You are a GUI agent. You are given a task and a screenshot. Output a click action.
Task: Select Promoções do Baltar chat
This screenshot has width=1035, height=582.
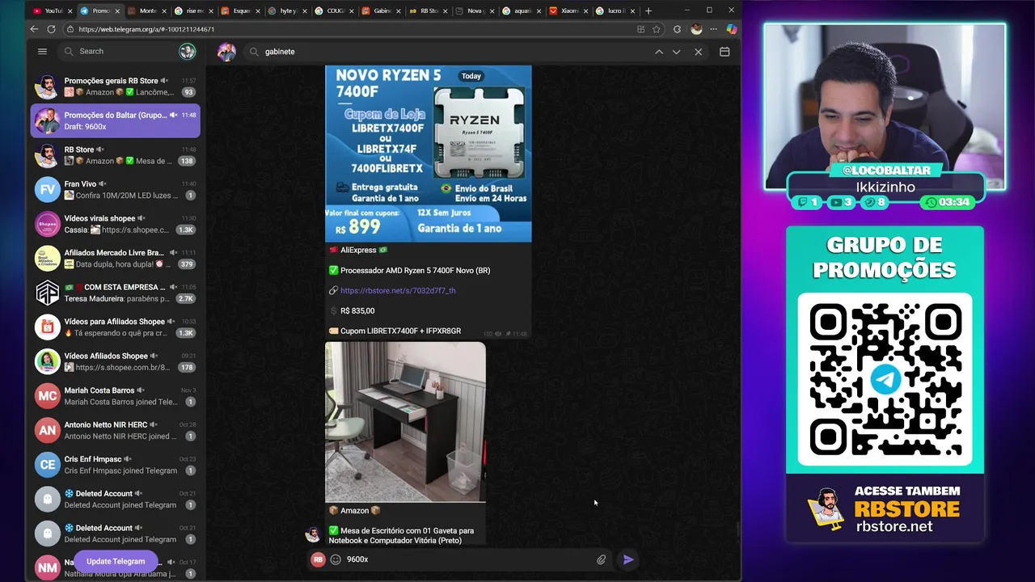coord(116,120)
